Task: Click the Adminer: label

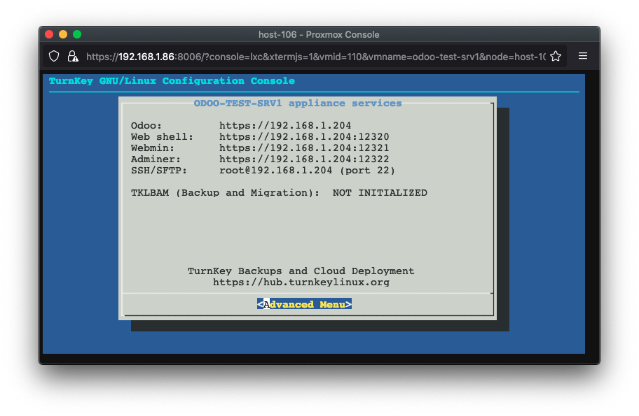Action: [x=156, y=159]
